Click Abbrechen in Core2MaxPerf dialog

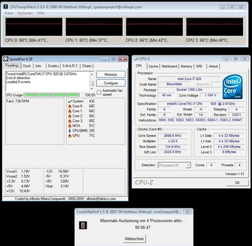click(x=134, y=239)
